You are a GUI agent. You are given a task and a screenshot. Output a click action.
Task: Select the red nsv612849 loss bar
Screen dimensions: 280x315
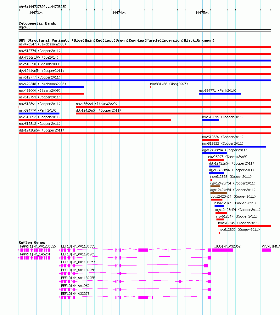pos(244,226)
